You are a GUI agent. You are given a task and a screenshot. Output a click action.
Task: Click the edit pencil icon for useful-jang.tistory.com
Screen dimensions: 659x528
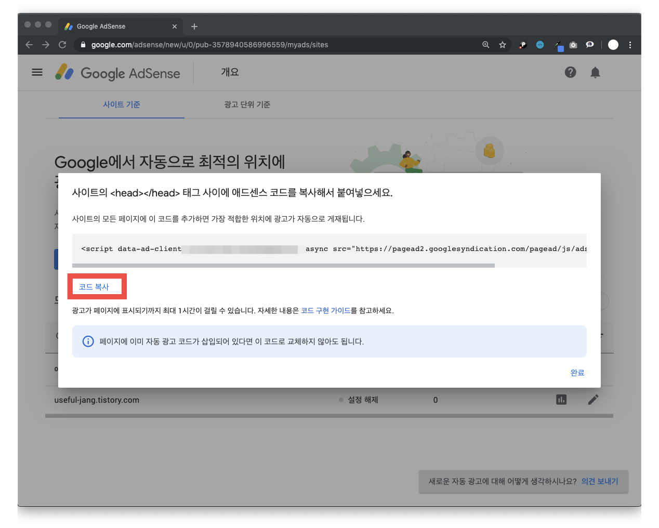click(594, 400)
